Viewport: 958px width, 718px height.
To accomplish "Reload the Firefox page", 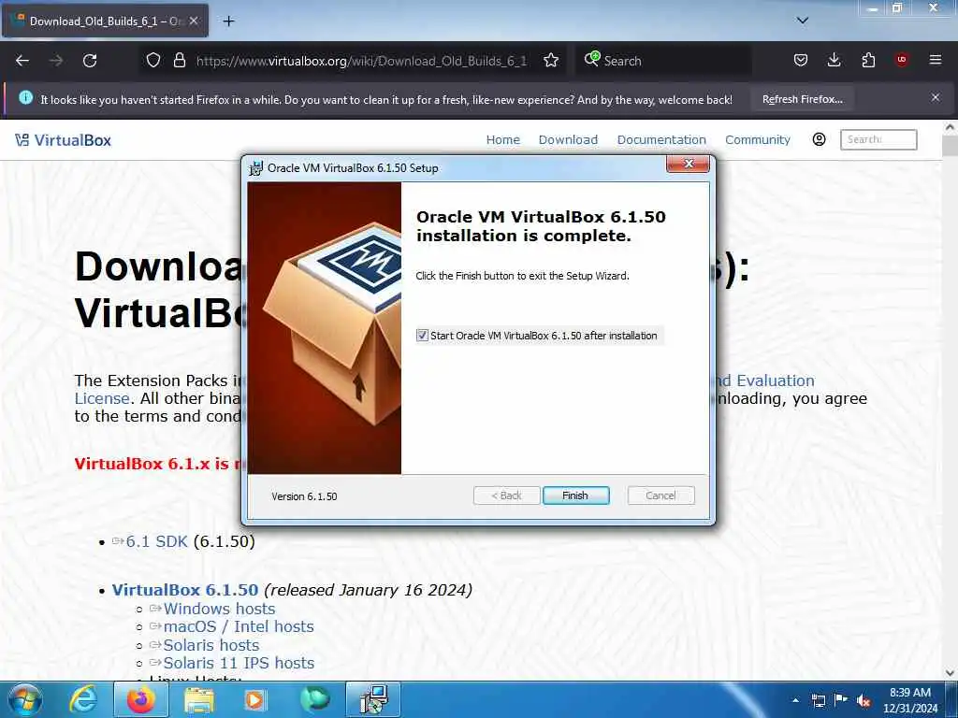I will pos(90,61).
